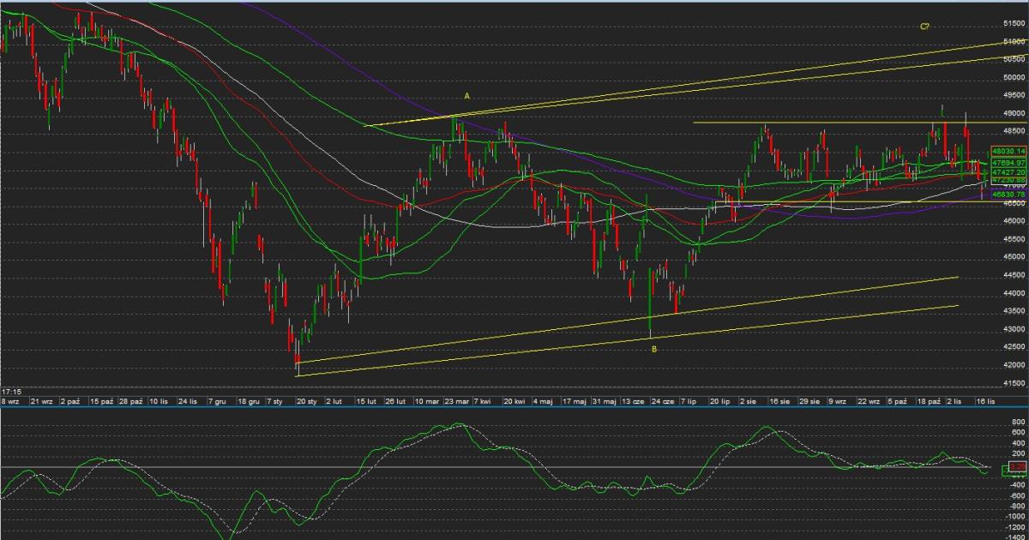The width and height of the screenshot is (1029, 540).
Task: Select the 20 sty date label
Action: (x=306, y=400)
